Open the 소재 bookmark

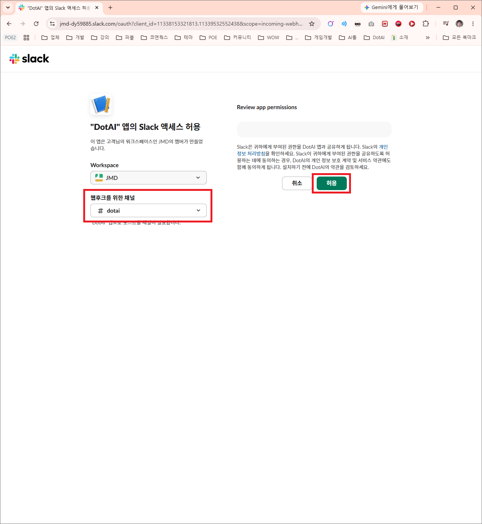(400, 38)
